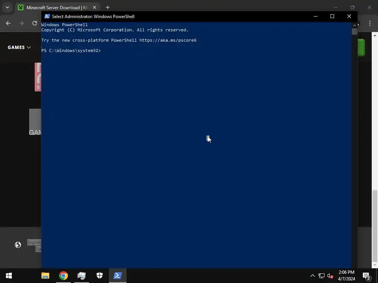The image size is (378, 283).
Task: Click the PowerShell icon in the window title bar
Action: tap(47, 16)
